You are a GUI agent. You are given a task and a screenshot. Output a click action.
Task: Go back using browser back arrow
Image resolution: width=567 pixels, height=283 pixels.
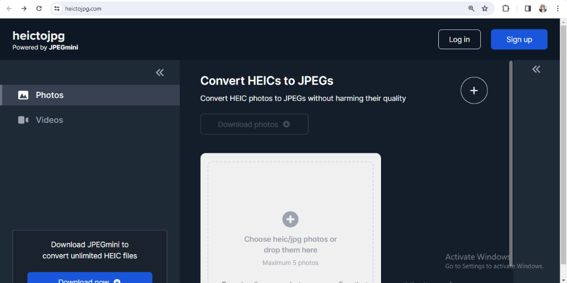pos(9,8)
